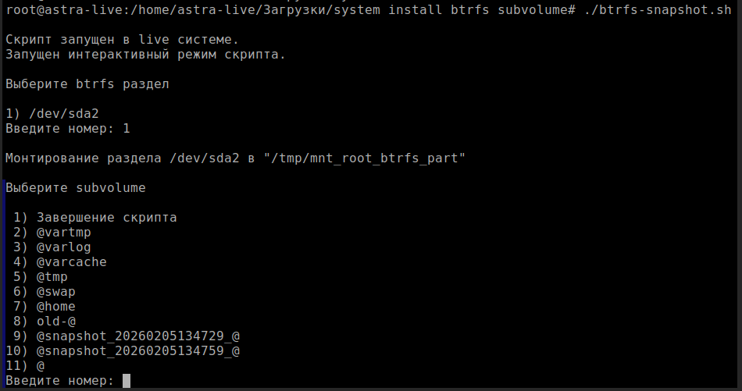Click the "Скрипт запущен в live системе." line

point(122,39)
